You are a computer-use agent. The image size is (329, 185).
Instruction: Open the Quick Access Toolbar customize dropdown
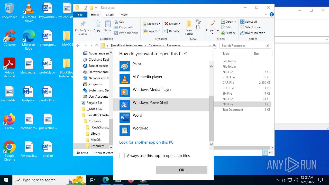[x=96, y=8]
